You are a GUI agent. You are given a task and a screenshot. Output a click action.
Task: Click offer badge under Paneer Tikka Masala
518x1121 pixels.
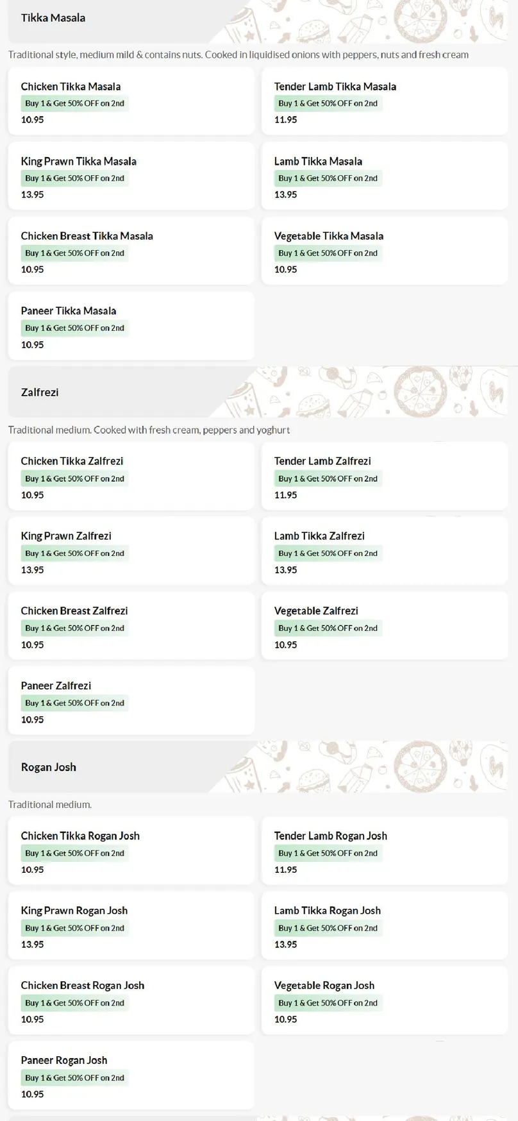tap(74, 328)
